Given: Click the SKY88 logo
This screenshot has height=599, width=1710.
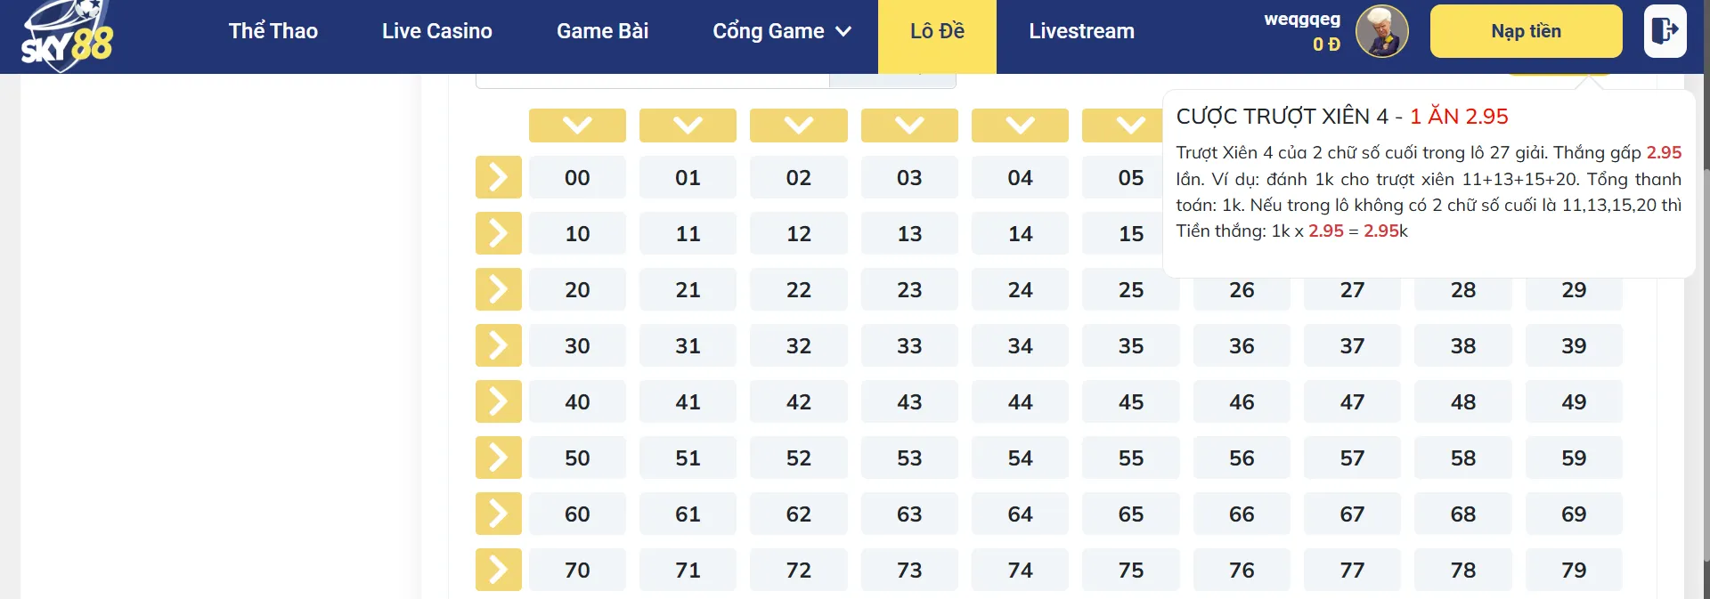Looking at the screenshot, I should click(x=68, y=37).
